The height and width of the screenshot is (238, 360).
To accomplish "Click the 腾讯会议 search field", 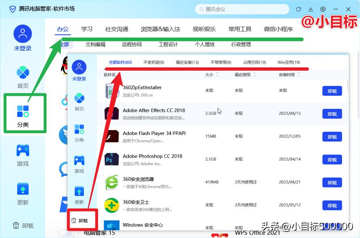I will point(242,9).
